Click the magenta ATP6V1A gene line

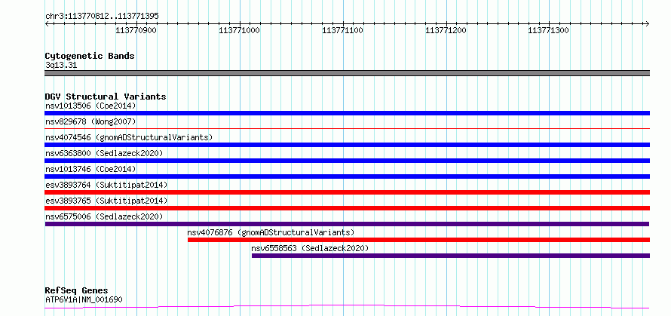point(347,307)
